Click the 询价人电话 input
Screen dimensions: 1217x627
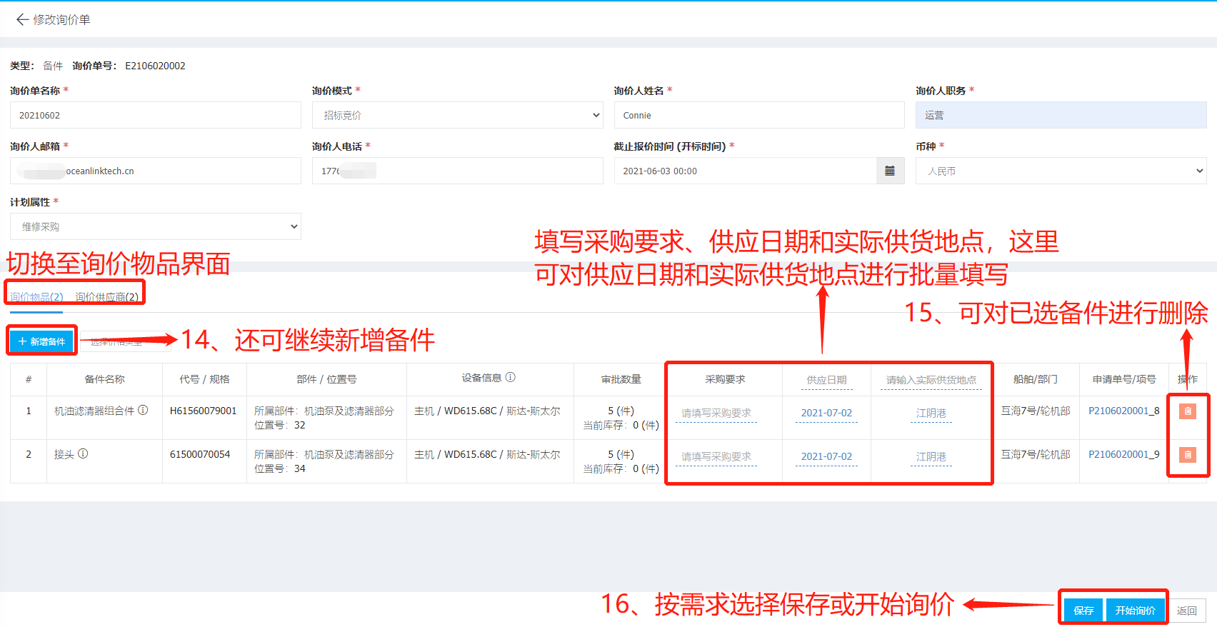(x=458, y=171)
